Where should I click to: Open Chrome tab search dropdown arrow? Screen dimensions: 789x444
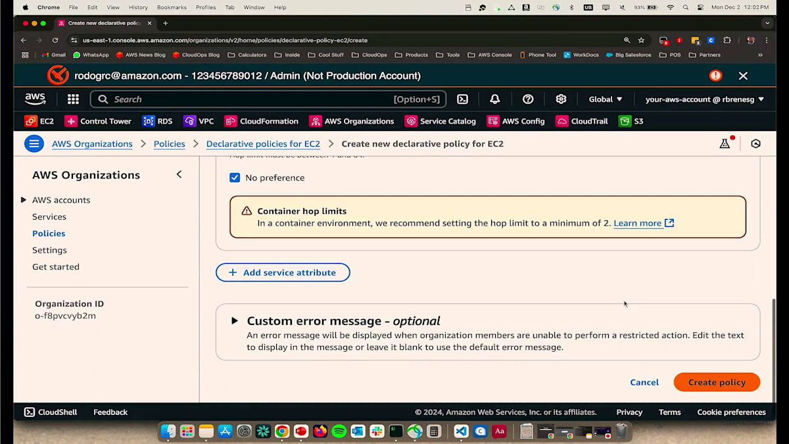[x=767, y=23]
